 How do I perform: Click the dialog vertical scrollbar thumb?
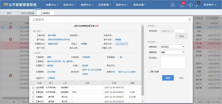tap(142, 60)
